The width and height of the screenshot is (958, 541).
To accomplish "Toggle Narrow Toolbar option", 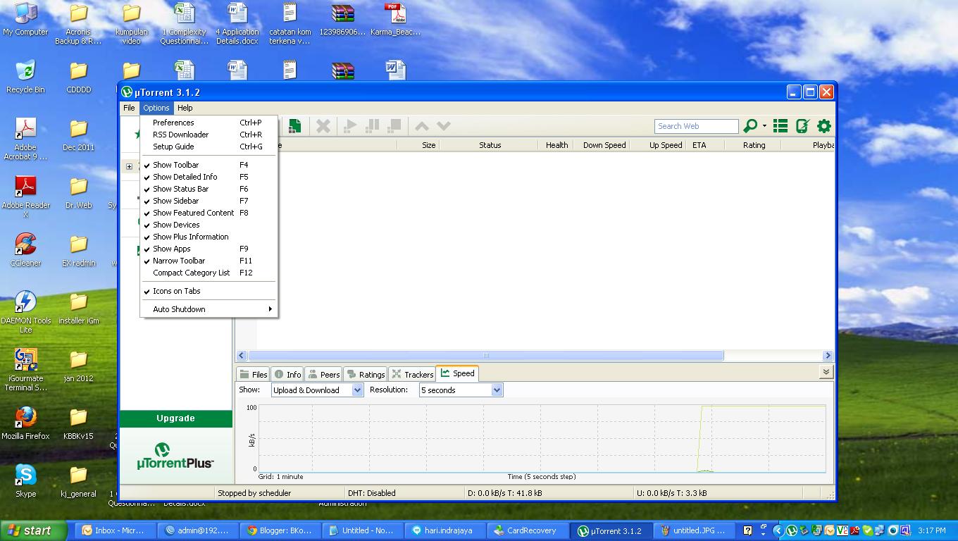I will [209, 261].
